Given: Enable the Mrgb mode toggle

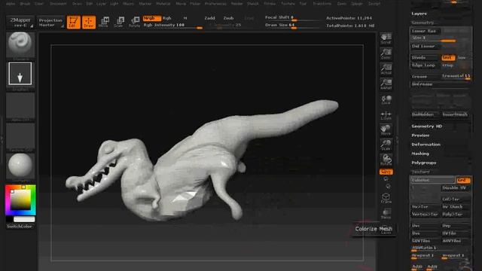Looking at the screenshot, I should (152, 18).
